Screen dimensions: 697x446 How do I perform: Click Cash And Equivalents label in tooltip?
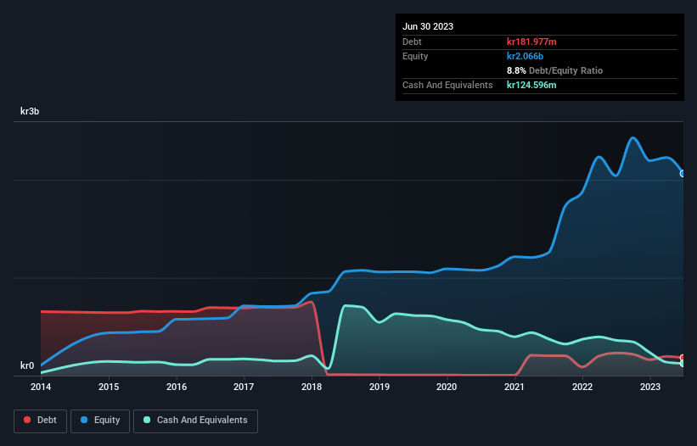point(447,85)
